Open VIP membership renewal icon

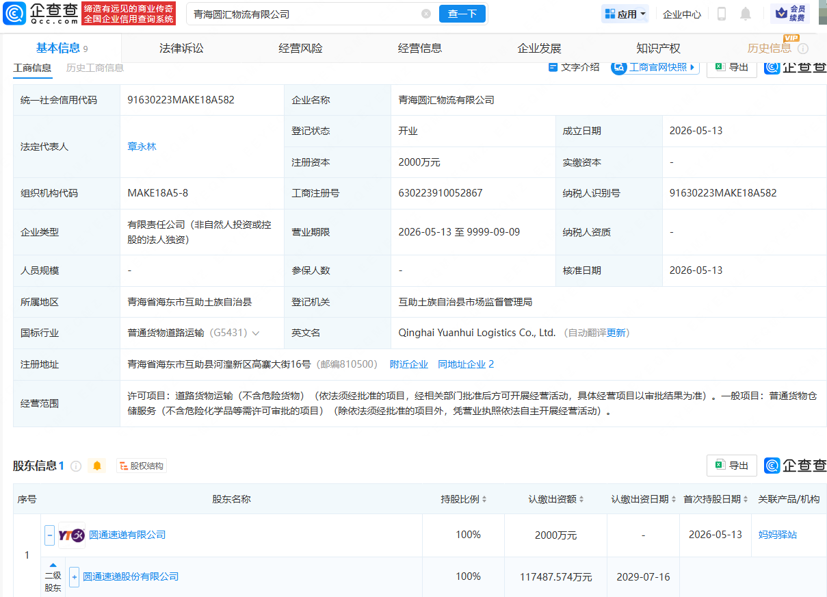click(789, 13)
